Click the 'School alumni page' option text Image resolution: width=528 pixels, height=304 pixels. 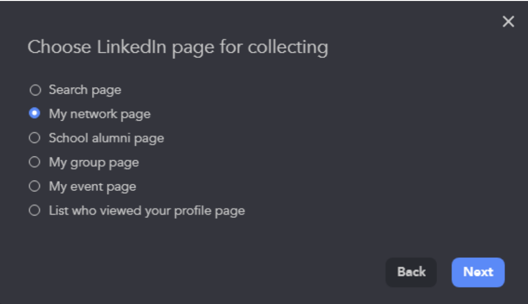(x=107, y=139)
